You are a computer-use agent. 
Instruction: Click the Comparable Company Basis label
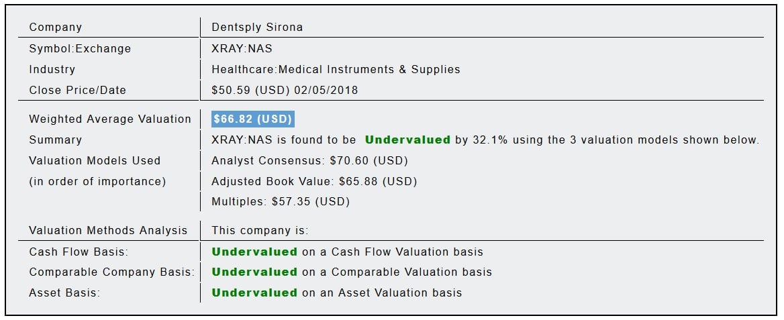click(x=111, y=272)
